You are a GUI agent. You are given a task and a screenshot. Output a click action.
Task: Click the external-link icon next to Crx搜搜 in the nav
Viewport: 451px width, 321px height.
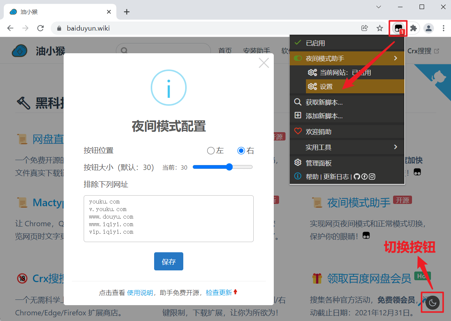coord(437,51)
